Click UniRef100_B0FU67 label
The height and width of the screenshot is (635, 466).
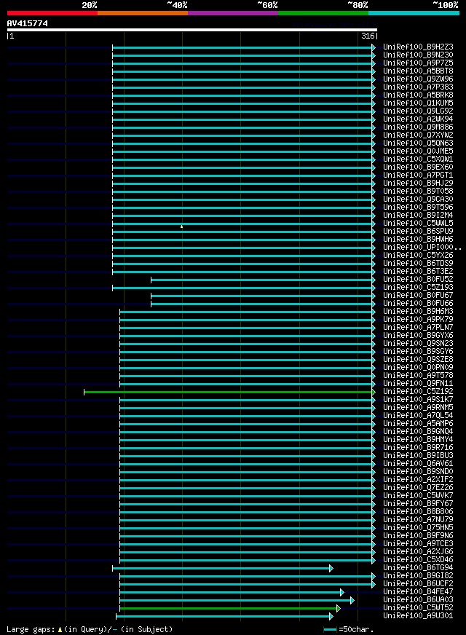coord(418,296)
